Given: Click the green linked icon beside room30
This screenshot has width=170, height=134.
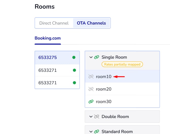Looking at the screenshot, I should click(x=91, y=102).
